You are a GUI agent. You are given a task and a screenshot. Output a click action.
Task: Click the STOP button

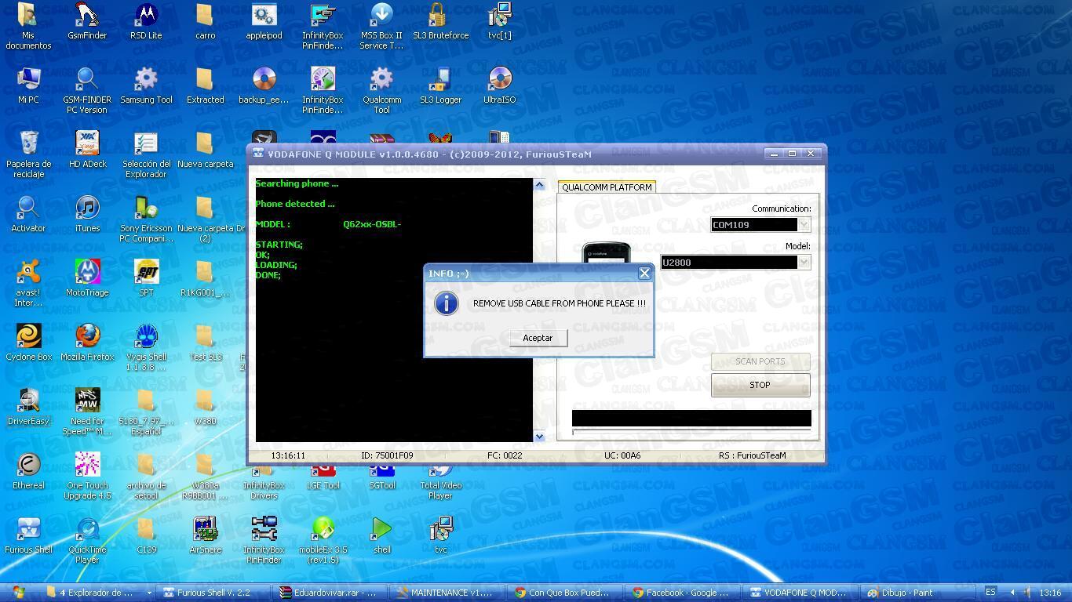click(x=760, y=385)
